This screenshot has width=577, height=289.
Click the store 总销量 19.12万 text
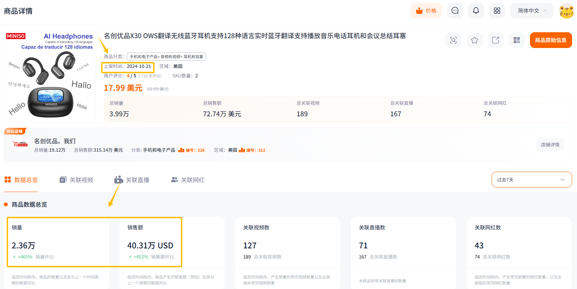click(x=50, y=150)
